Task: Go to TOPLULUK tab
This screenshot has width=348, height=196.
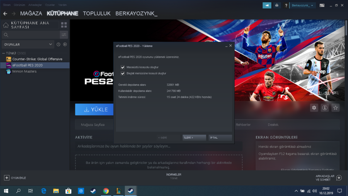Action: [x=97, y=14]
